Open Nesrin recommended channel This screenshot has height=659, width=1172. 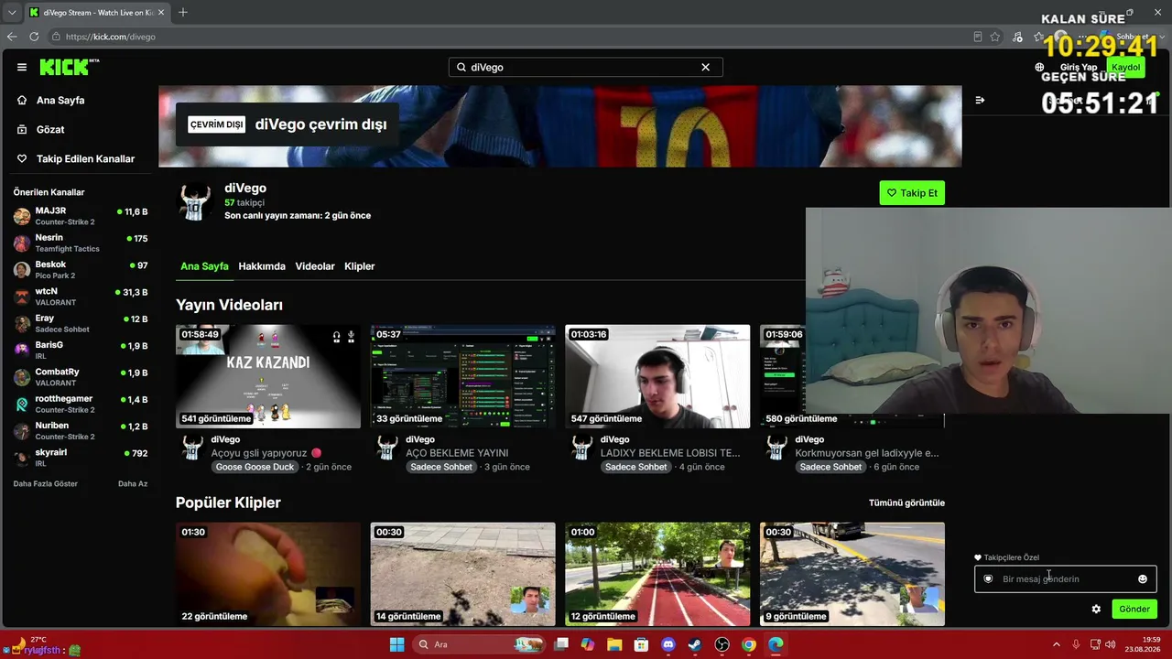point(81,243)
